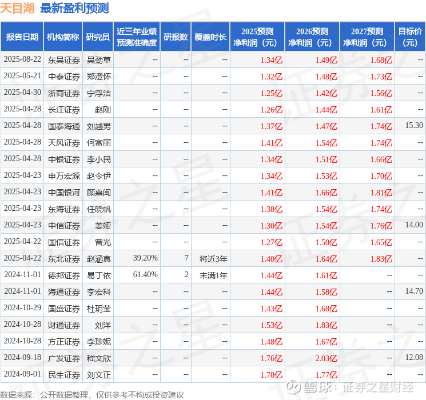Image resolution: width=426 pixels, height=400 pixels.
Task: Select the 中国银河 institution cell
Action: click(64, 193)
